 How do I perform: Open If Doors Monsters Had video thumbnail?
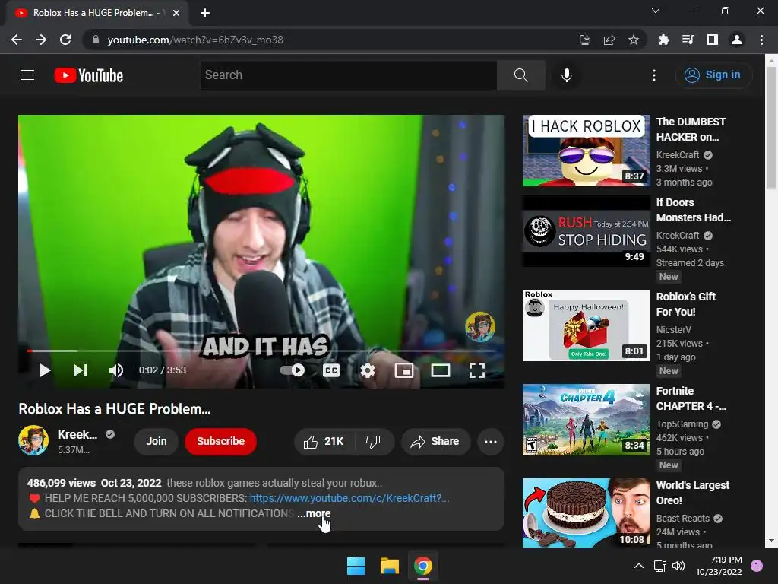click(586, 231)
